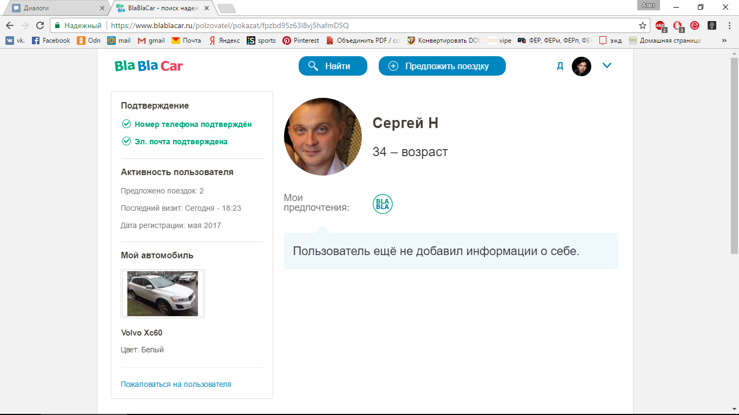Open the эжд bookmark

611,41
